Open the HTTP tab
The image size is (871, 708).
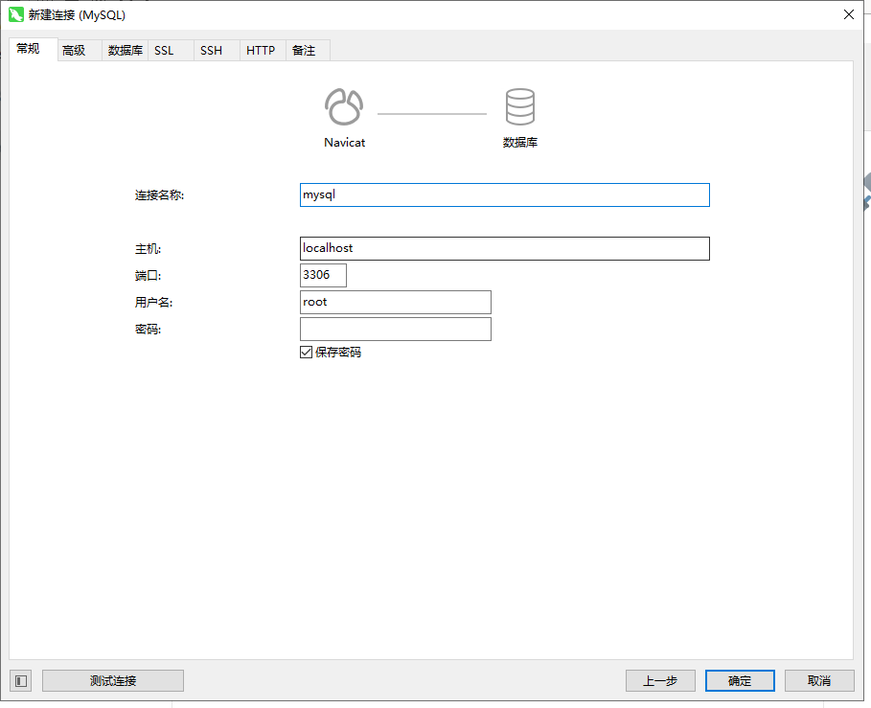pos(261,51)
